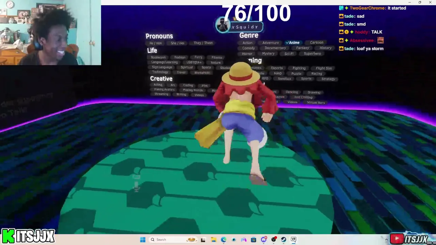Screen dimensions: 436x245
Task: Switch to OBS Studio in the taskbar
Action: (x=274, y=240)
